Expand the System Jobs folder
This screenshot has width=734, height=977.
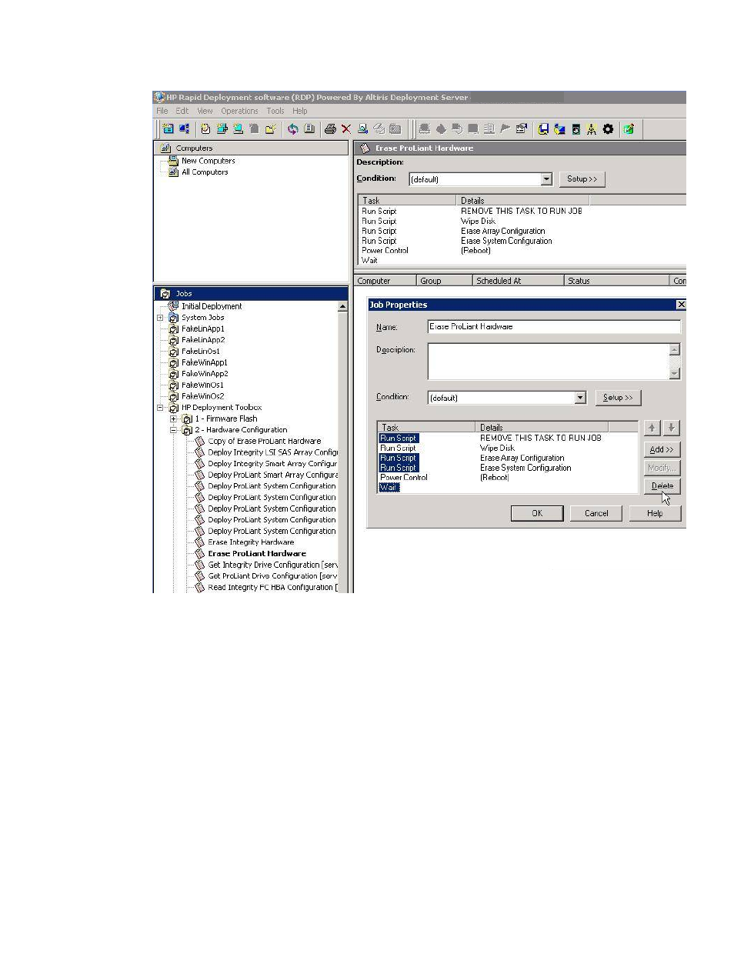click(160, 318)
